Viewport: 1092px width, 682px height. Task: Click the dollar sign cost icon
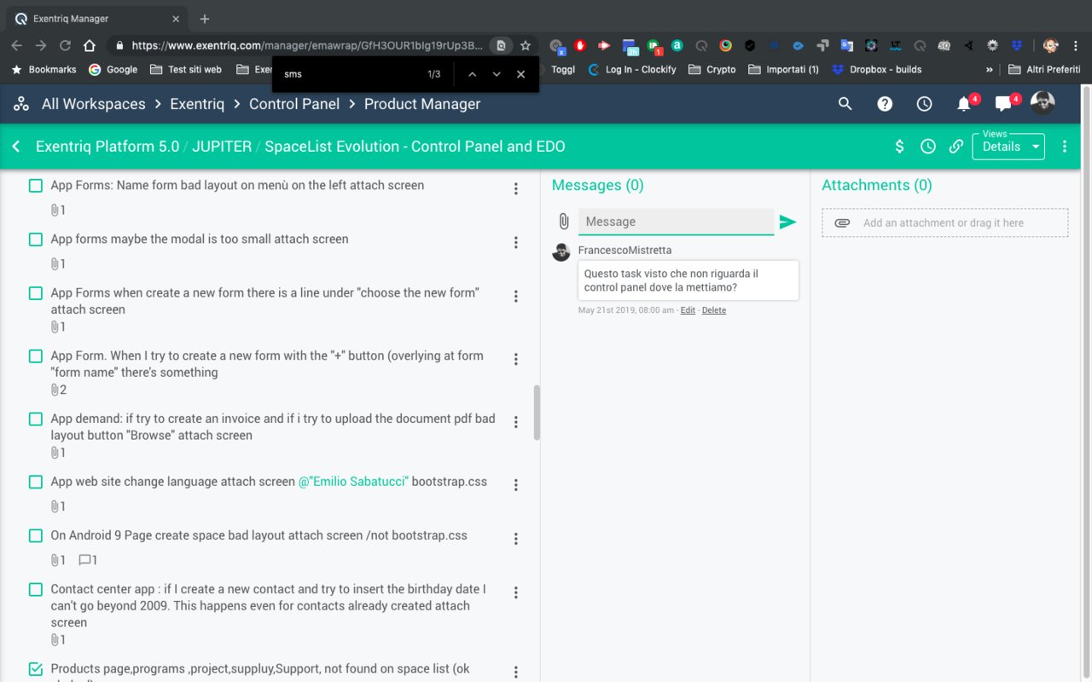point(899,147)
